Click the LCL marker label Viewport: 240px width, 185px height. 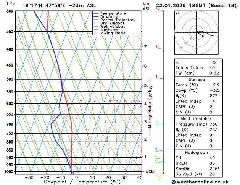[x=150, y=172]
